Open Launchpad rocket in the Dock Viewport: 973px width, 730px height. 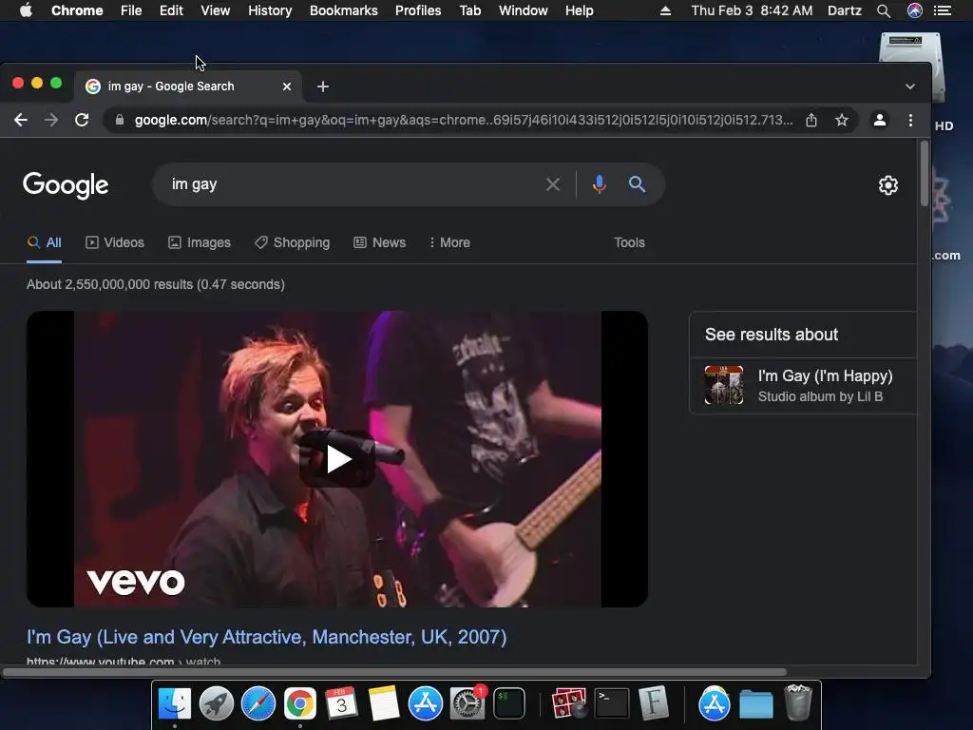tap(217, 704)
